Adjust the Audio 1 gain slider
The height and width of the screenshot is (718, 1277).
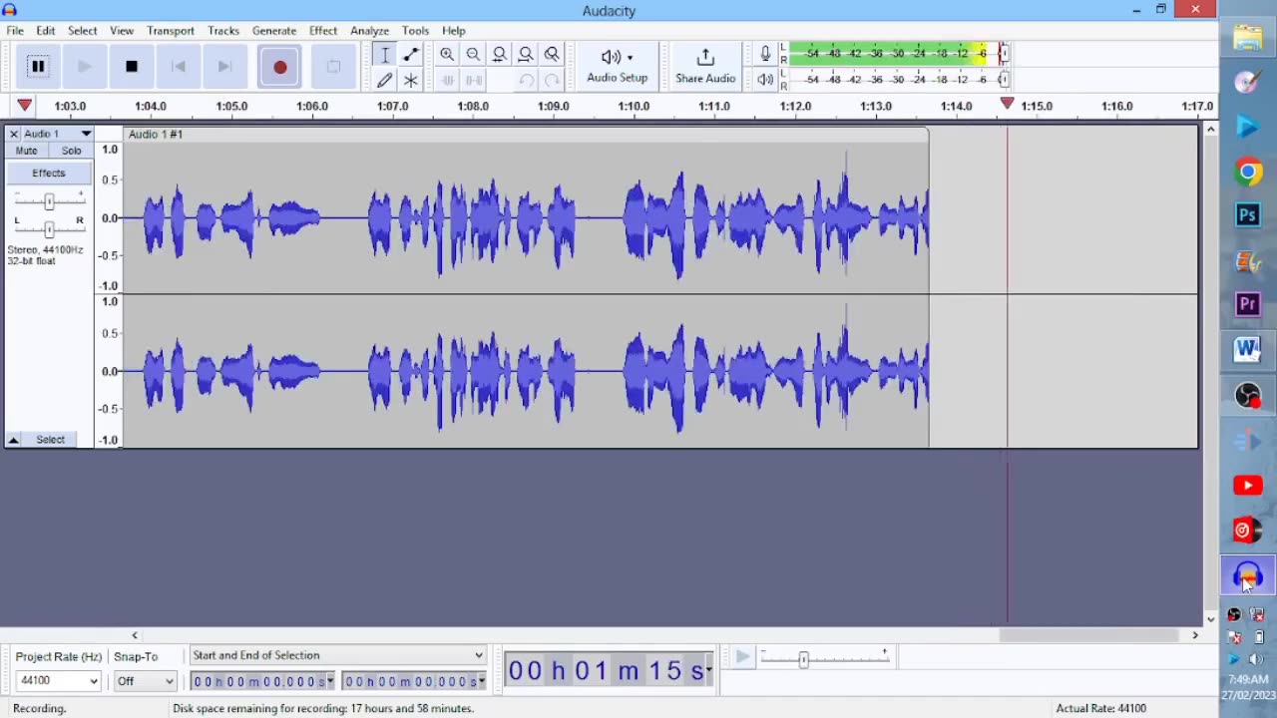[48, 201]
